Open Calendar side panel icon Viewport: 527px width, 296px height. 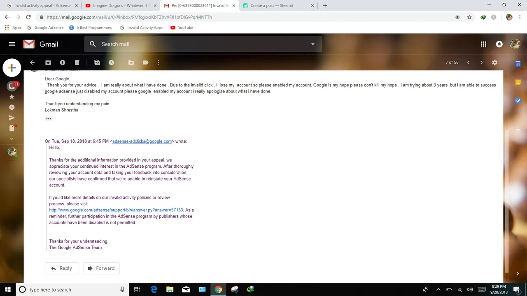tap(518, 64)
